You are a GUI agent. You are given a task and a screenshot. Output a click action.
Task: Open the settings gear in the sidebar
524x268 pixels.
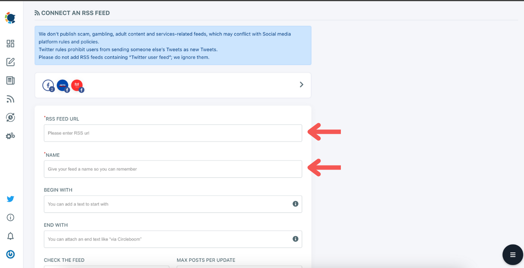click(x=10, y=136)
